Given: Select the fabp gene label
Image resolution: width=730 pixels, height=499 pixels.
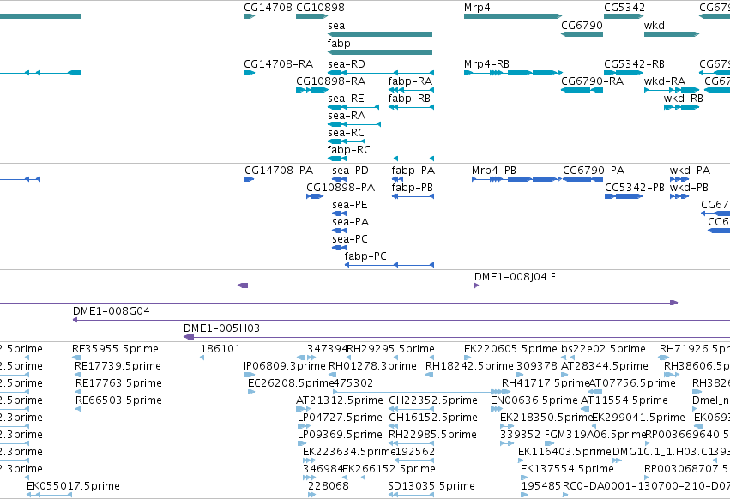Looking at the screenshot, I should pos(339,43).
